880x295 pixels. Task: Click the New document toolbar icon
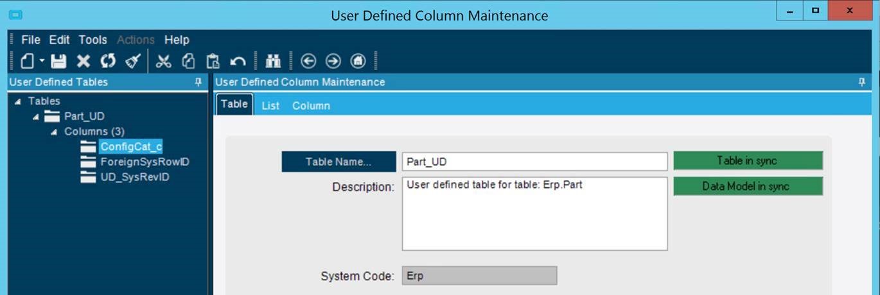[27, 61]
